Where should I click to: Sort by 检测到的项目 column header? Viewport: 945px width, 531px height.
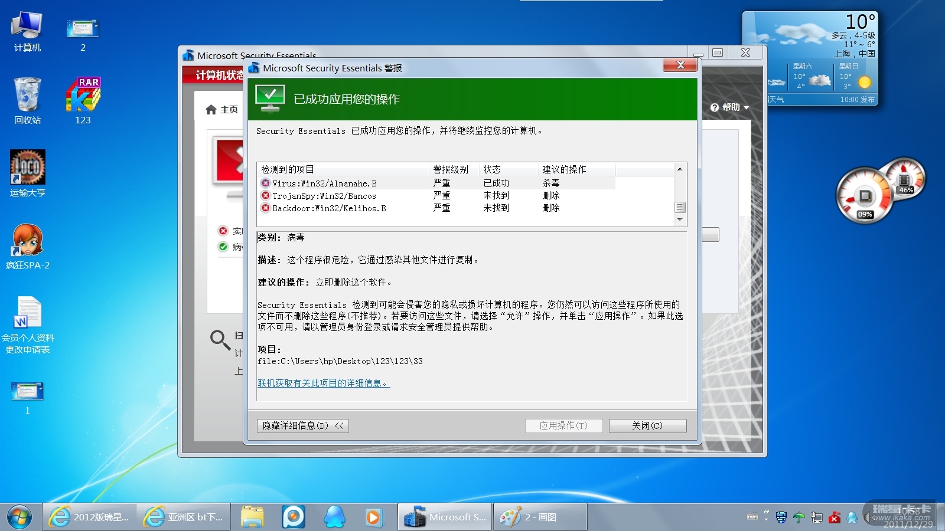[343, 169]
